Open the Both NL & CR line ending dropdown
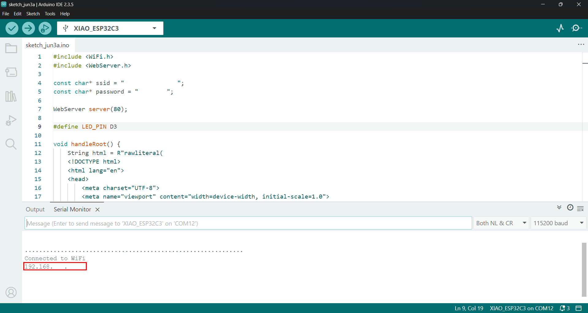Viewport: 588px width, 313px height. (x=501, y=223)
